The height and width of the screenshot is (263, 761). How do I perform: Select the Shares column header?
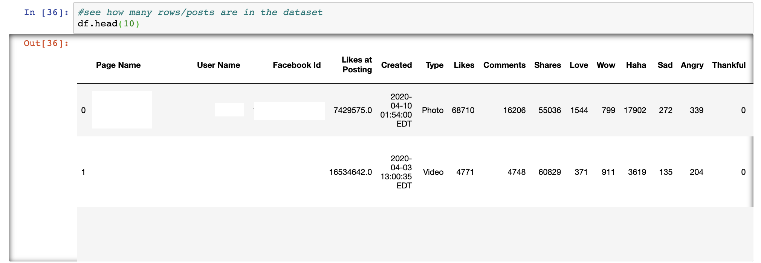coord(547,65)
